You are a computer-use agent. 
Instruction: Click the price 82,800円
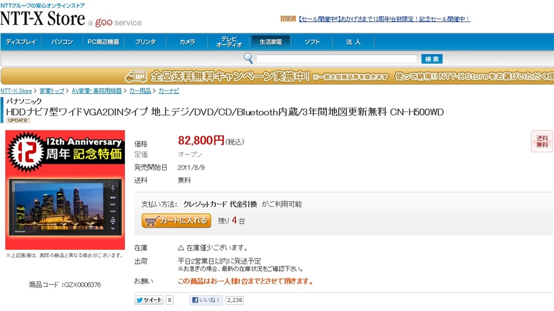[x=201, y=140]
